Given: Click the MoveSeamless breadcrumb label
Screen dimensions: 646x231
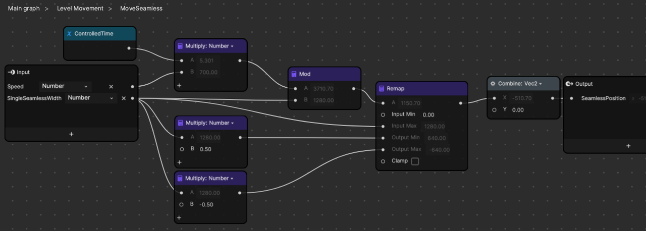Looking at the screenshot, I should point(141,9).
